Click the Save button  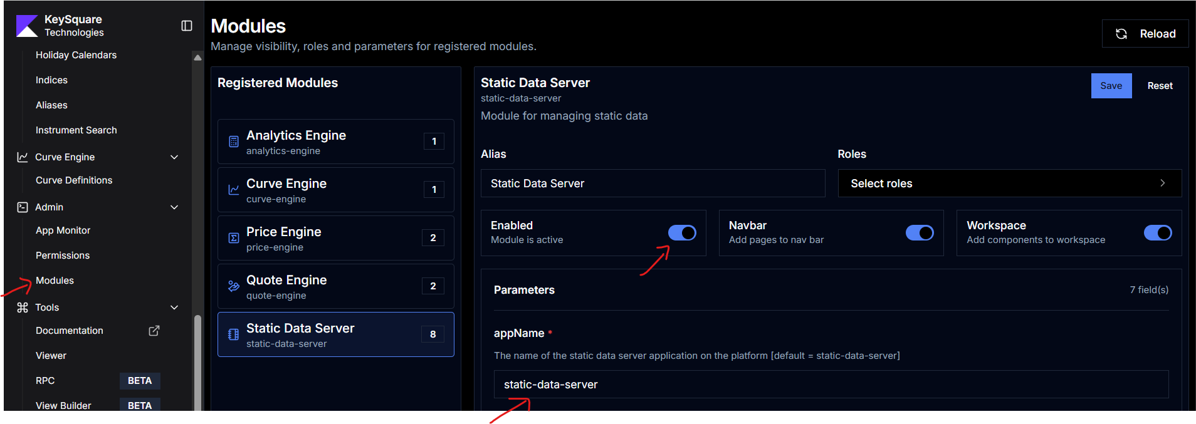click(x=1111, y=86)
